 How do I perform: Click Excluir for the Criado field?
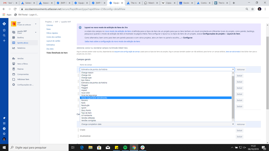[x=239, y=131]
